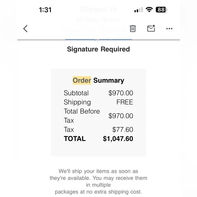Image resolution: width=197 pixels, height=197 pixels.
Task: Tap the Wi-Fi status icon
Action: click(x=149, y=10)
